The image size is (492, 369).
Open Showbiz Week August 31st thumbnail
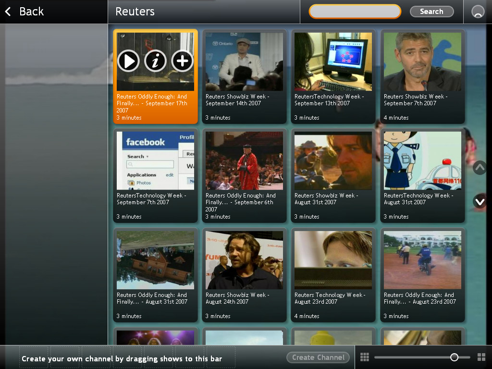tap(333, 160)
